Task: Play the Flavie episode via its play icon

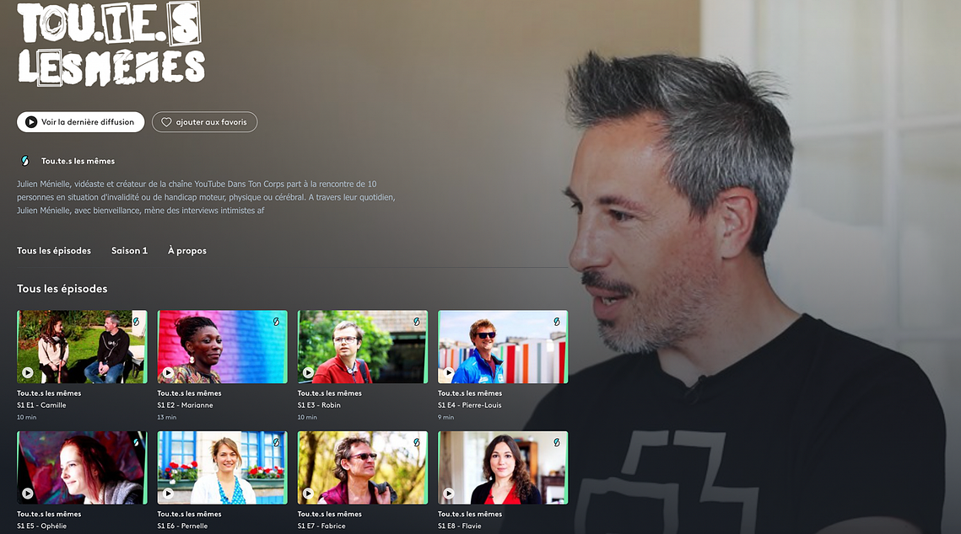Action: 449,493
